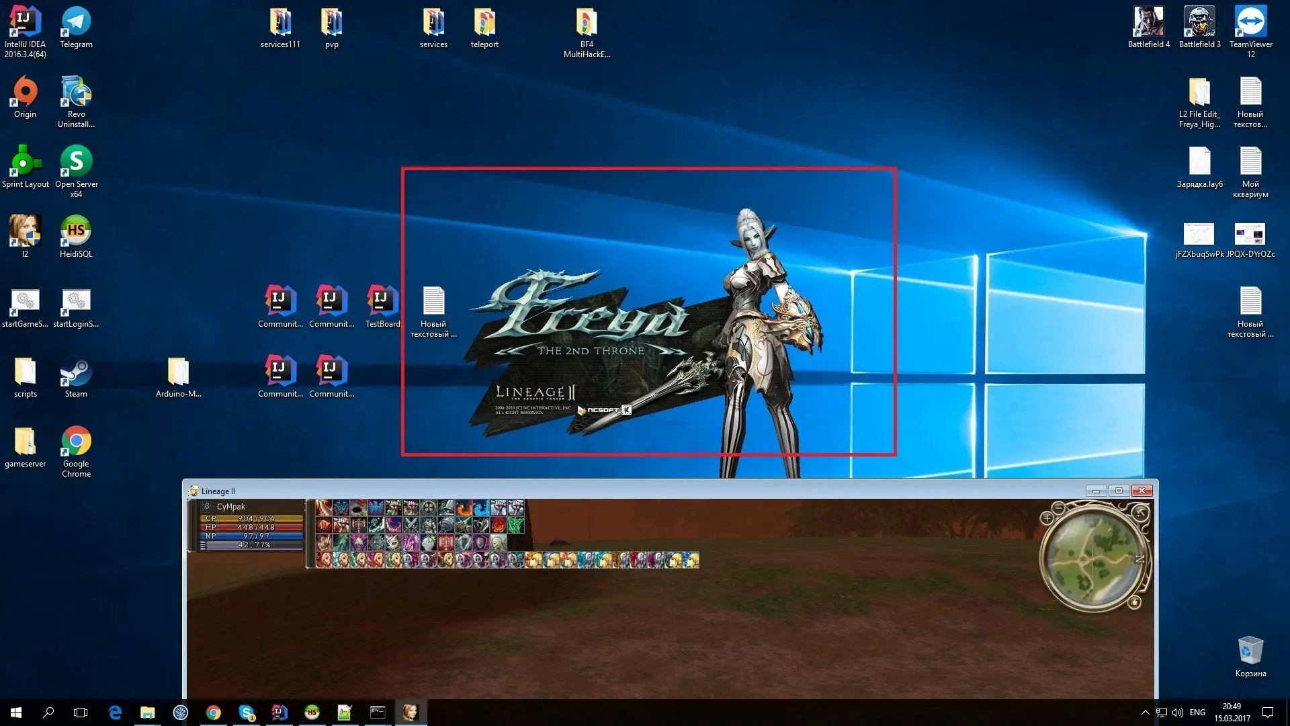Image resolution: width=1290 pixels, height=726 pixels.
Task: Show hidden system tray icons
Action: (1145, 712)
